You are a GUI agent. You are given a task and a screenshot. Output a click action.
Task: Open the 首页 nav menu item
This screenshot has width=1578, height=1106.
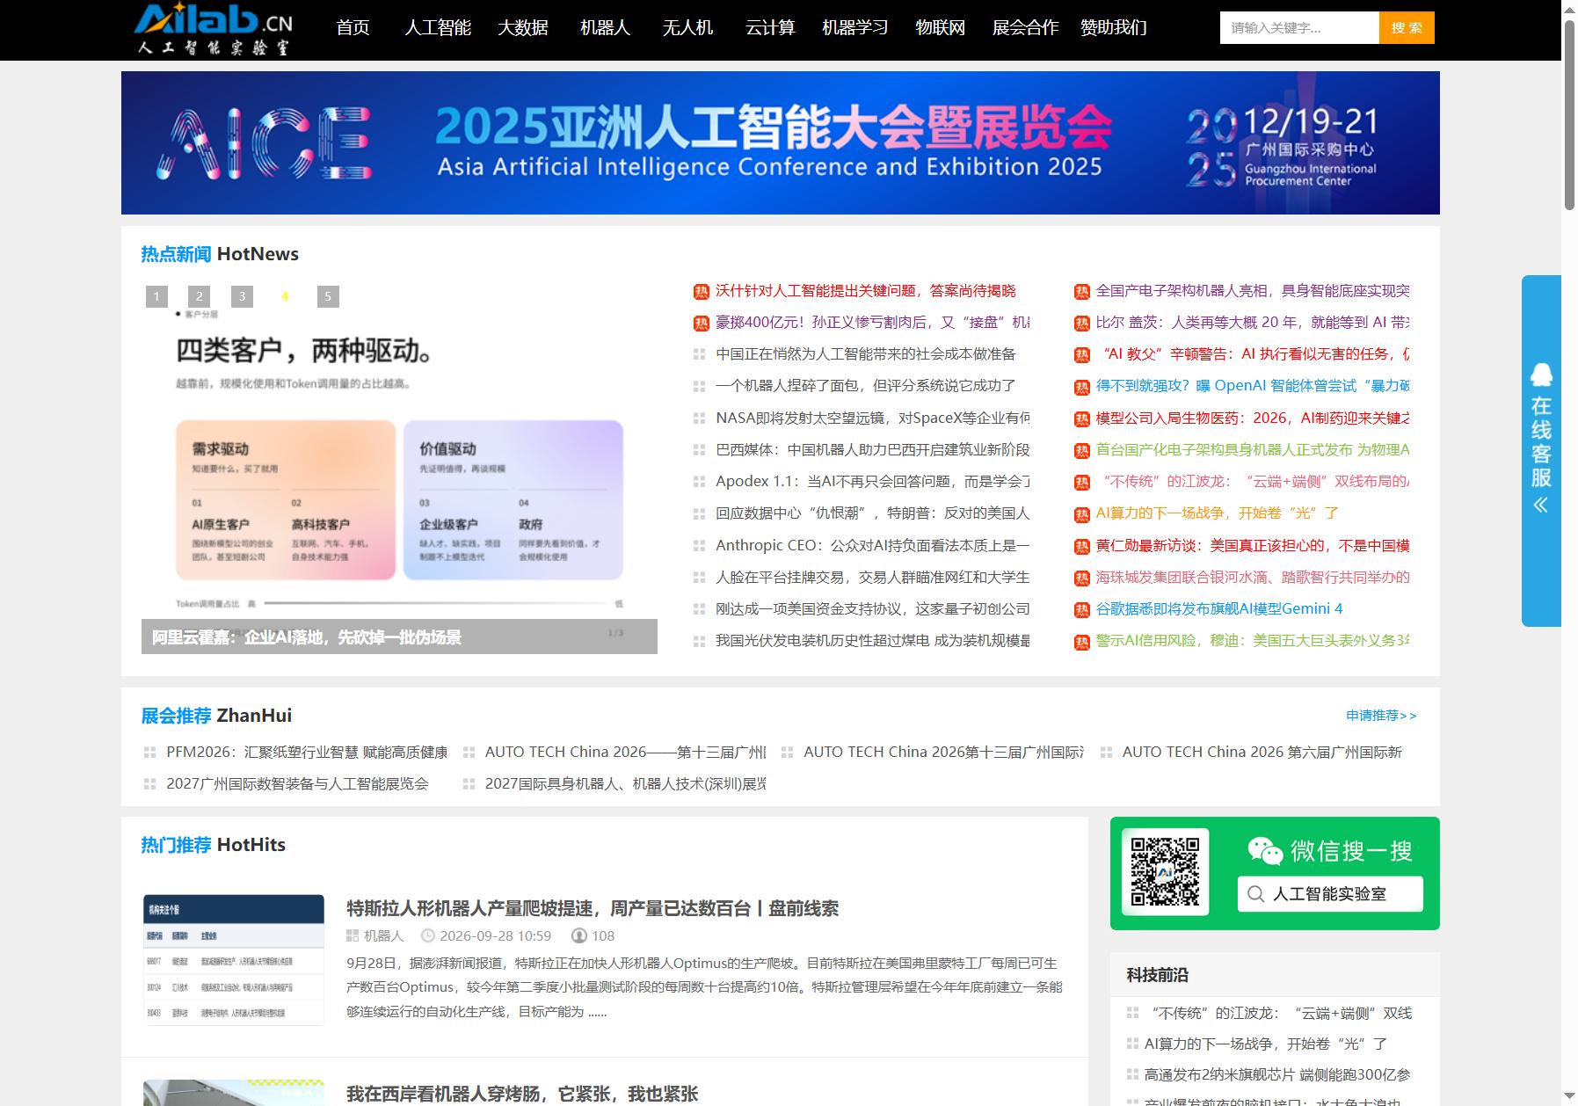pyautogui.click(x=353, y=28)
